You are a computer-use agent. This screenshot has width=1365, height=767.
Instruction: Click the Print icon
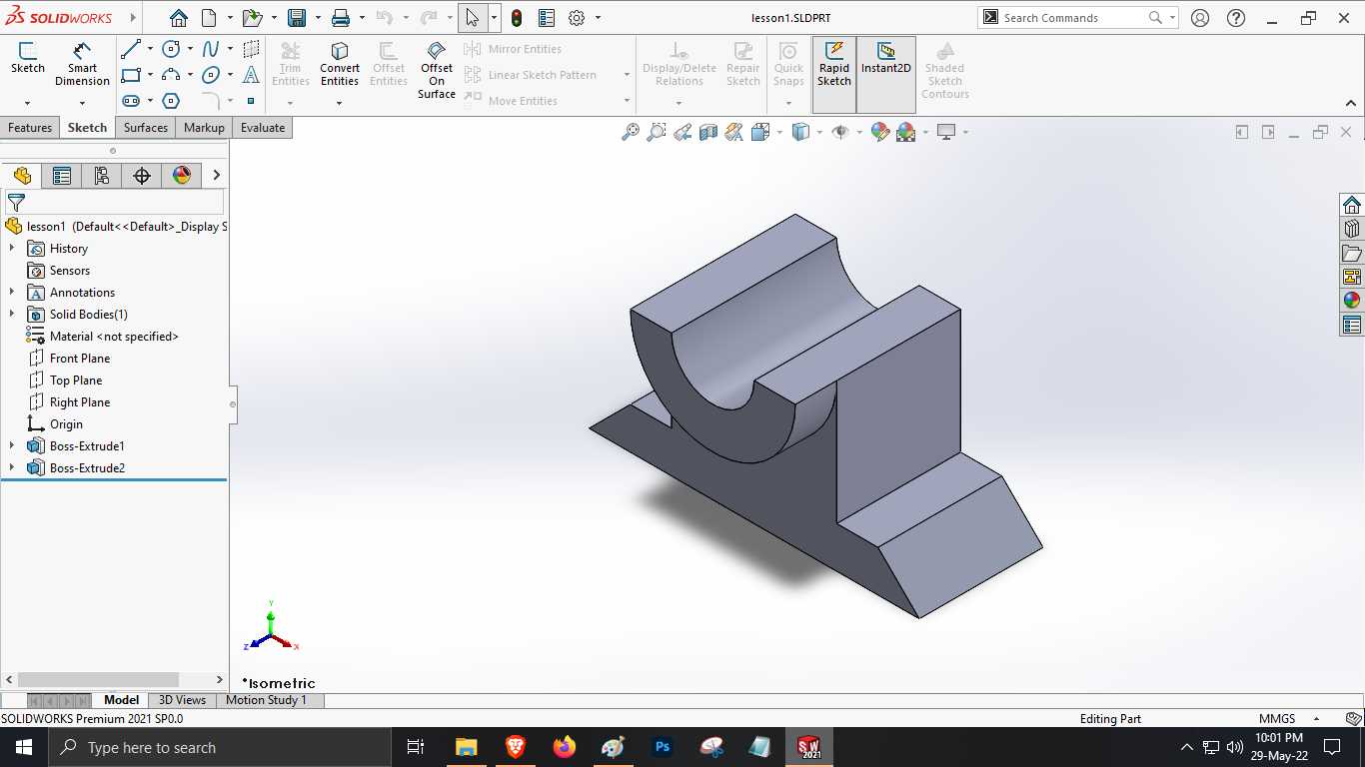[341, 18]
